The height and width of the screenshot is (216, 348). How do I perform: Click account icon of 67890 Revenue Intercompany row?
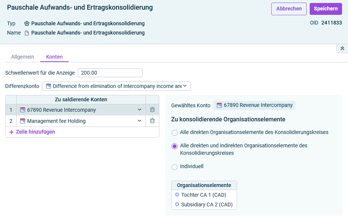pos(23,110)
